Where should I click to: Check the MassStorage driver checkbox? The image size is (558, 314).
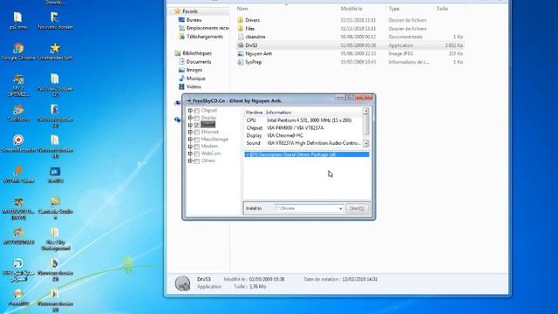[197, 140]
